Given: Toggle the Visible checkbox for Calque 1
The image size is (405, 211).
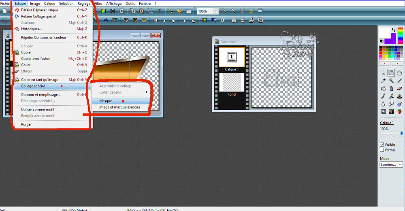Looking at the screenshot, I should 382,145.
